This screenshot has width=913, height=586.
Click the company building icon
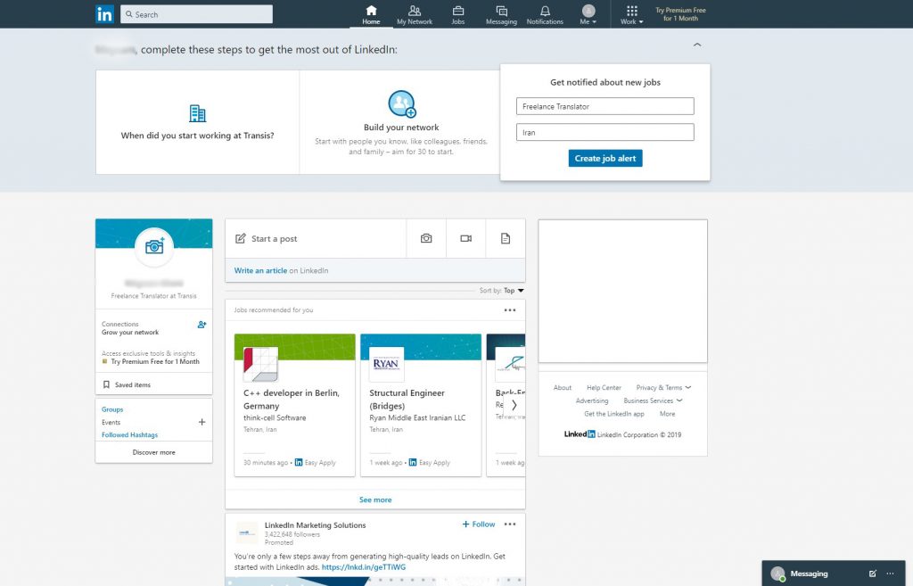[197, 113]
